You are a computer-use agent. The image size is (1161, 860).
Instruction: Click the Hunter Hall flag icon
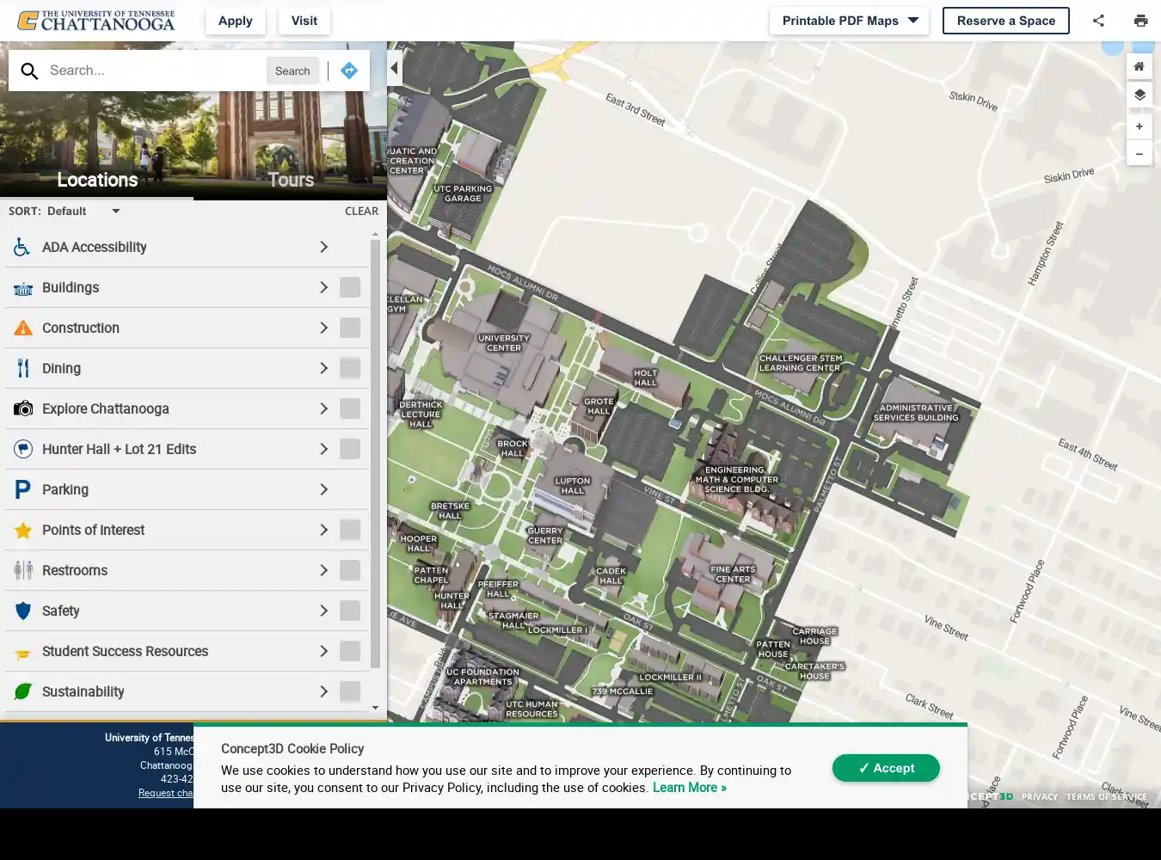pyautogui.click(x=23, y=449)
